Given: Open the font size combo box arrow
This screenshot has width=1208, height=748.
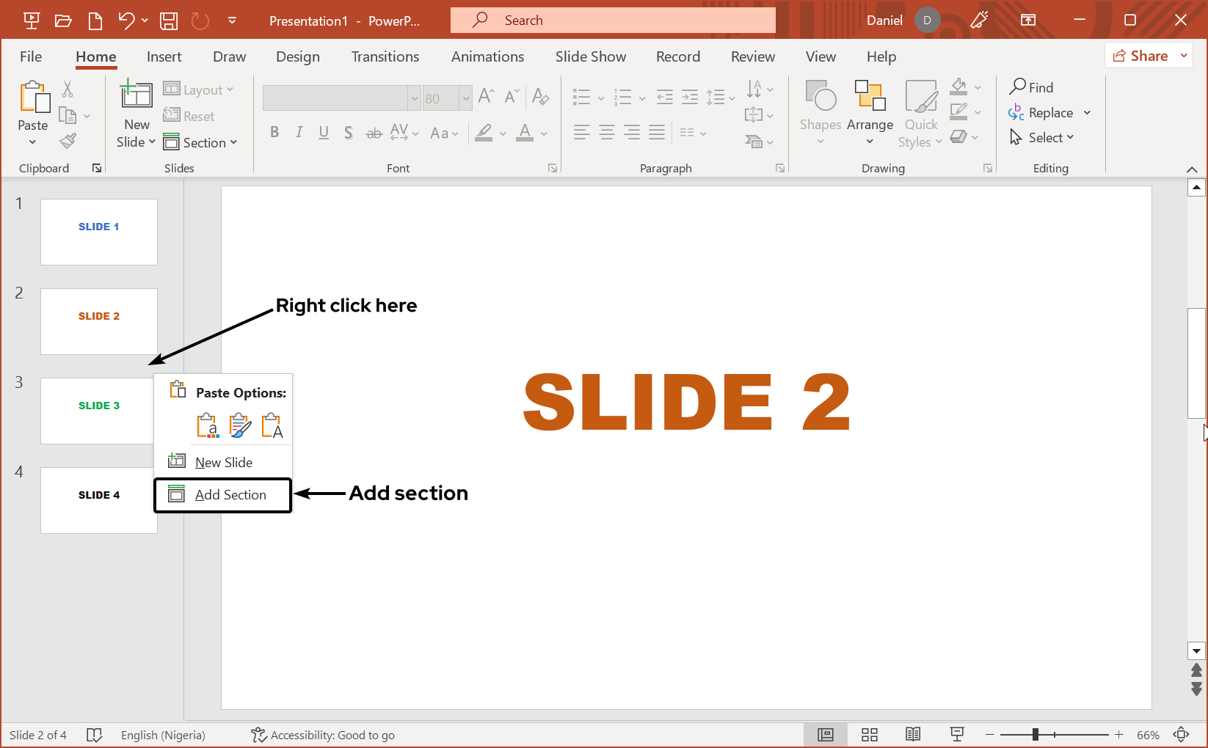Looking at the screenshot, I should point(465,98).
